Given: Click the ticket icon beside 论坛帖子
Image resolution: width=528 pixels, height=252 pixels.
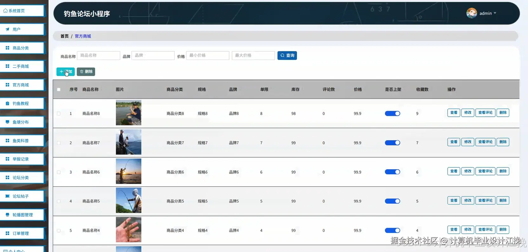Looking at the screenshot, I should pyautogui.click(x=7, y=196).
